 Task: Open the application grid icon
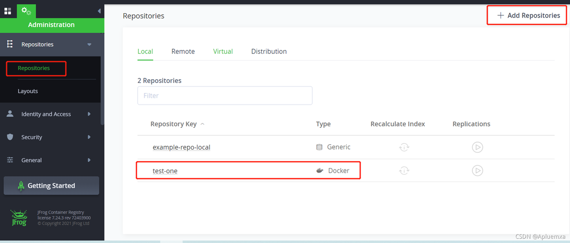[7, 11]
